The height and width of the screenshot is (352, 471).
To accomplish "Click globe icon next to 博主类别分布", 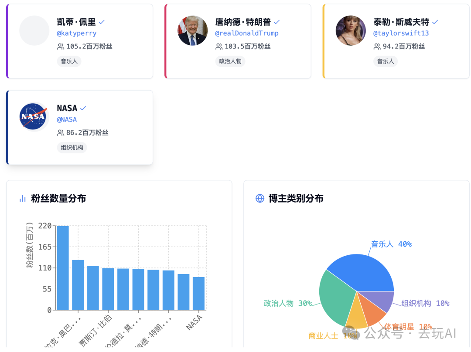I will point(260,198).
